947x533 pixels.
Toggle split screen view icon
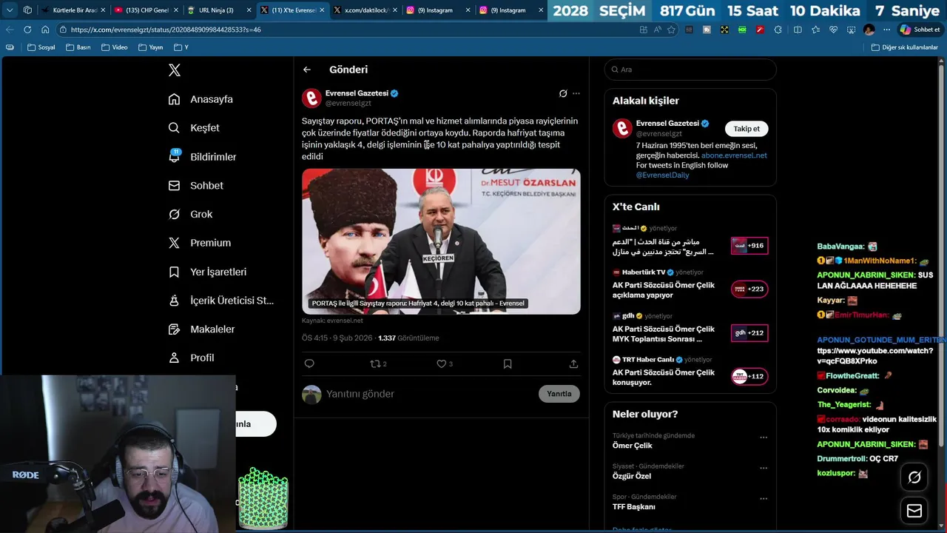798,30
